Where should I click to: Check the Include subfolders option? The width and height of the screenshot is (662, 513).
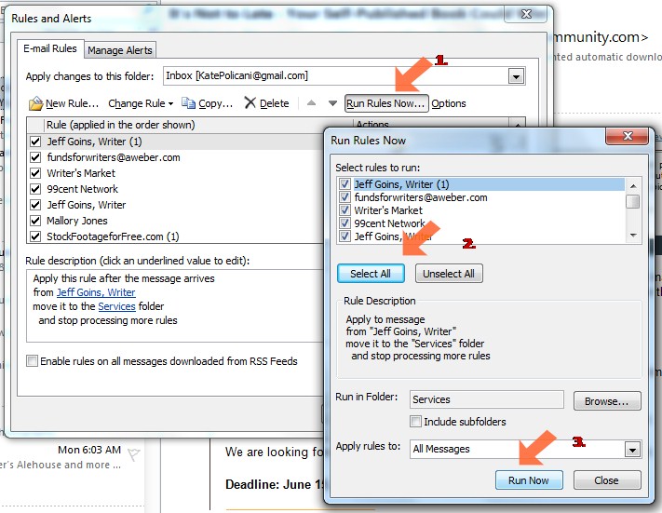416,422
